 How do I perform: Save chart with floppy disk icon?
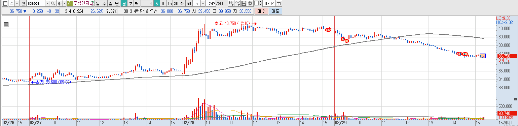point(244,3)
